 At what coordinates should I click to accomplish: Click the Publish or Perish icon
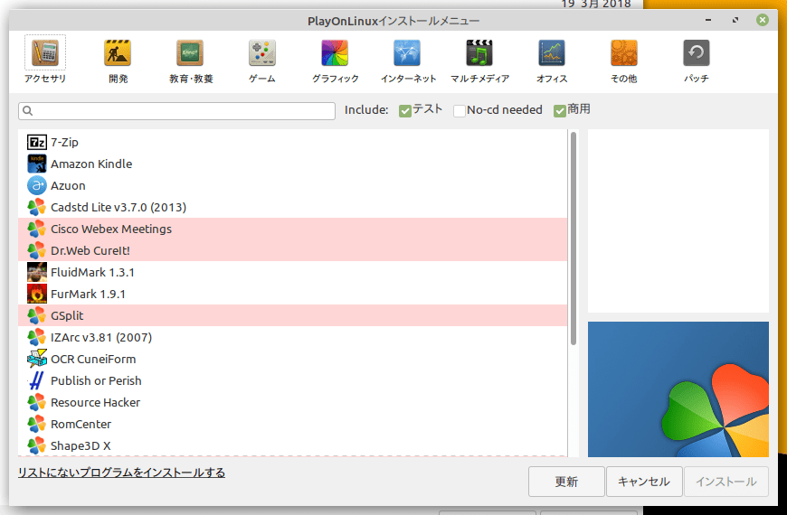coord(37,380)
